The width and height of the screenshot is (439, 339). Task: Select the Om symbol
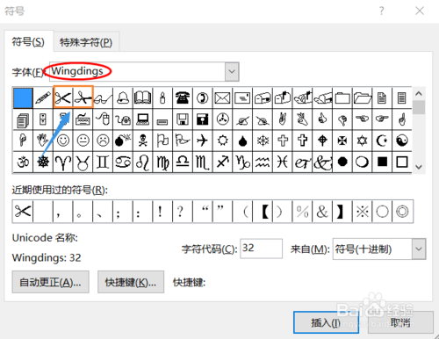[x=23, y=162]
